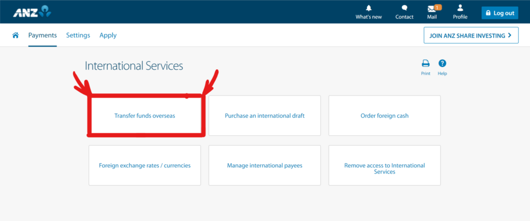Image resolution: width=530 pixels, height=221 pixels.
Task: Click the orange mail notification badge
Action: (x=437, y=7)
